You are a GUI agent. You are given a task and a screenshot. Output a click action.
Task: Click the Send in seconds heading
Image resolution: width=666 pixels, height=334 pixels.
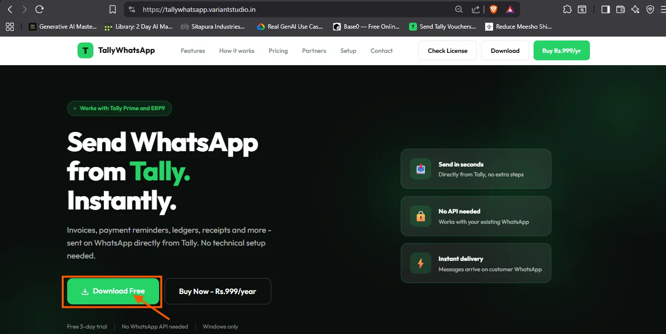[x=461, y=165]
